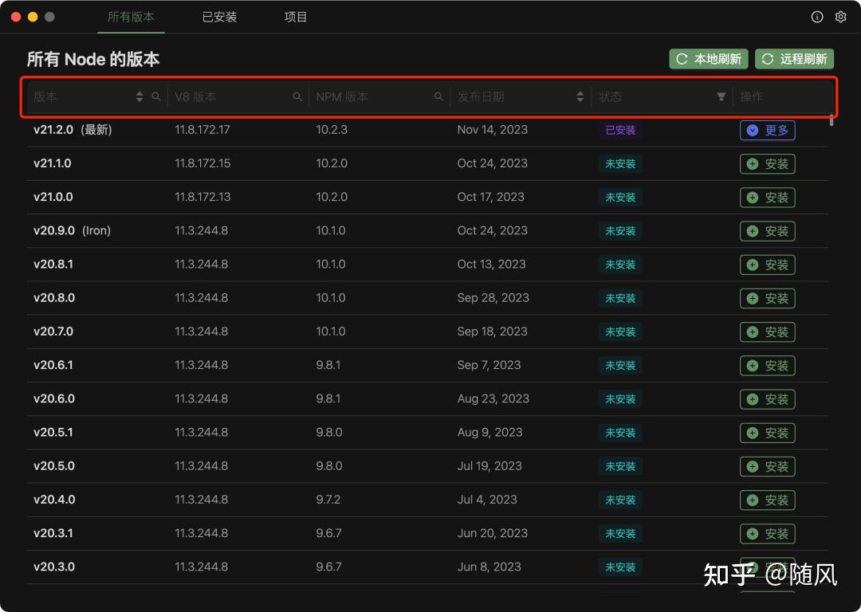Switch to 已安装 tab
Image resolution: width=861 pixels, height=612 pixels.
coord(219,17)
